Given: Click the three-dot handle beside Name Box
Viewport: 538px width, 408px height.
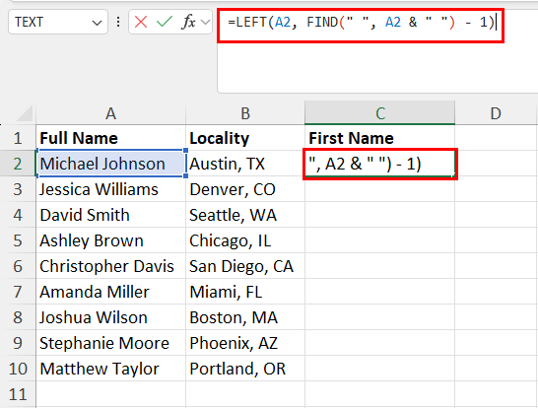Looking at the screenshot, I should 118,23.
